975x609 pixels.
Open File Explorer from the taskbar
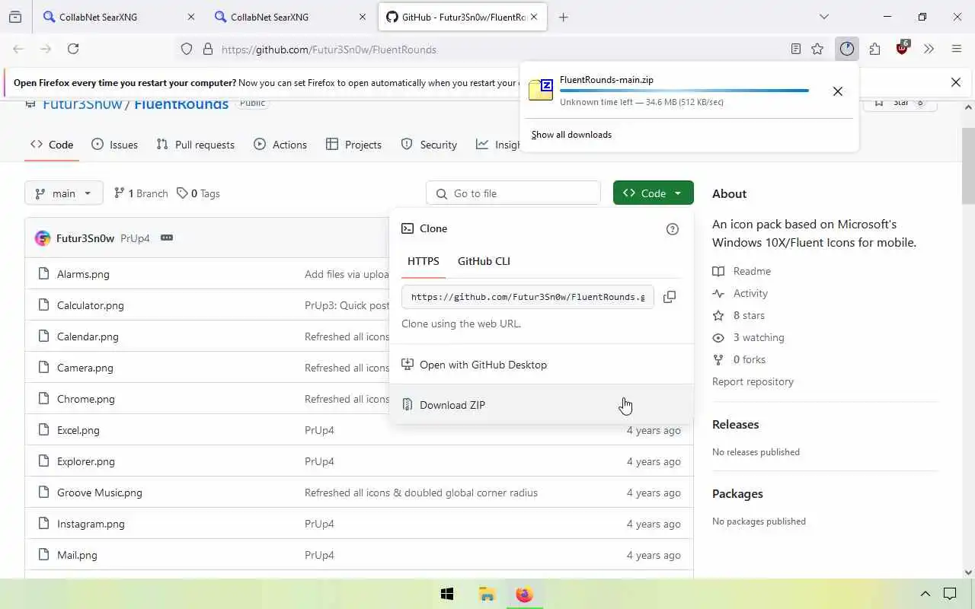click(487, 595)
